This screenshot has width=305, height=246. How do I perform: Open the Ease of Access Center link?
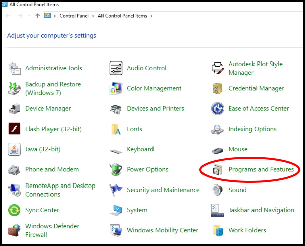259,108
